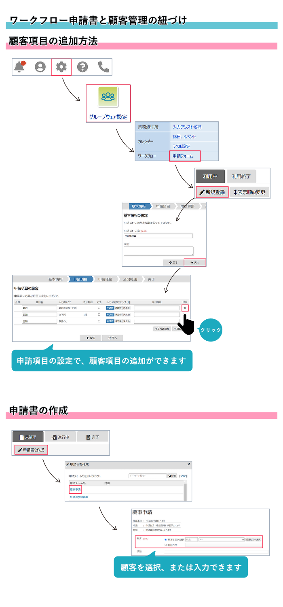This screenshot has width=283, height=607.
Task: Open the グループウェア設定 group icon
Action: pyautogui.click(x=108, y=97)
